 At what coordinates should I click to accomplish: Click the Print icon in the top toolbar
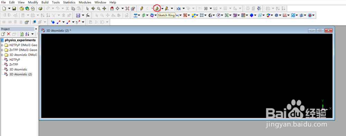pos(40,9)
